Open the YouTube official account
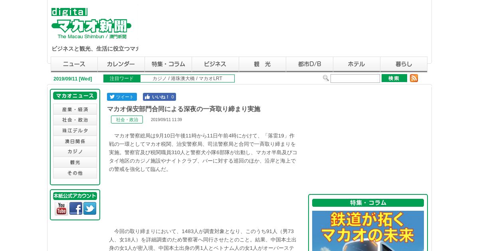The height and width of the screenshot is (251, 479). [x=61, y=208]
